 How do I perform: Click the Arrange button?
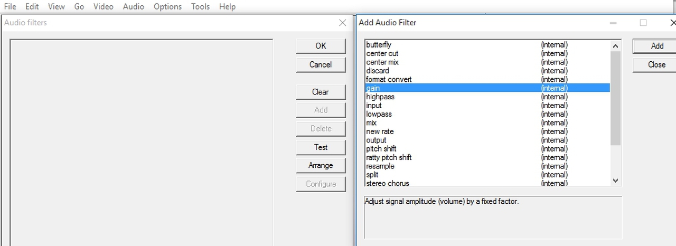321,165
